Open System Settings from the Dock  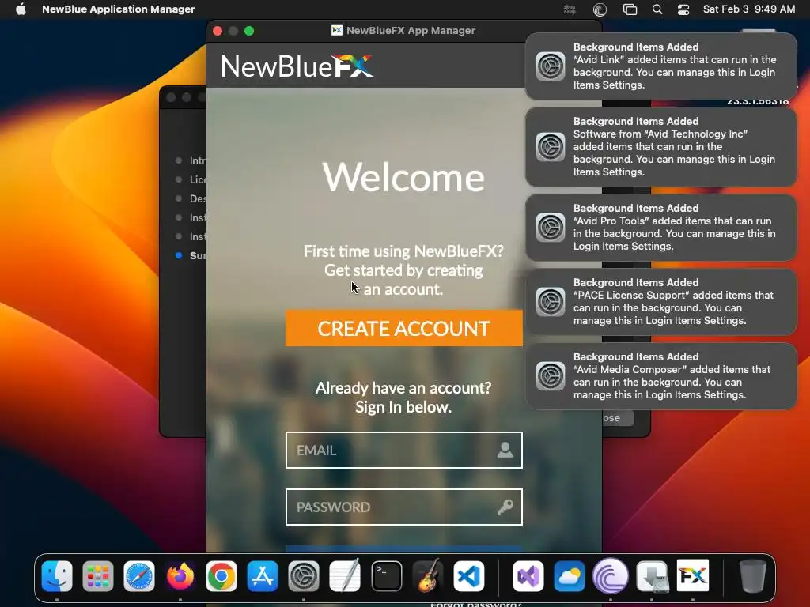pyautogui.click(x=304, y=575)
